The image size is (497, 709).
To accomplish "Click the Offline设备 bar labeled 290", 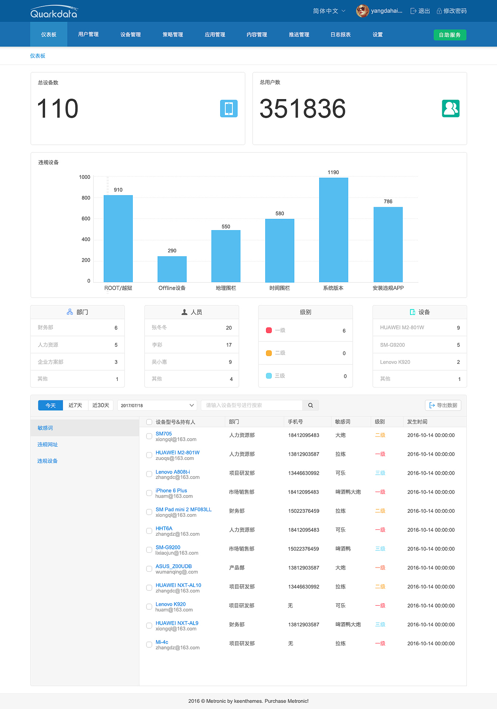I will point(172,269).
